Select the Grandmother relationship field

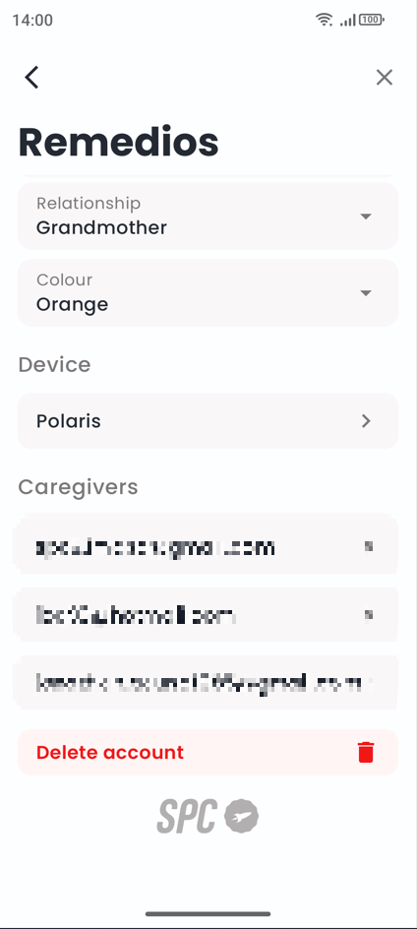coord(208,217)
